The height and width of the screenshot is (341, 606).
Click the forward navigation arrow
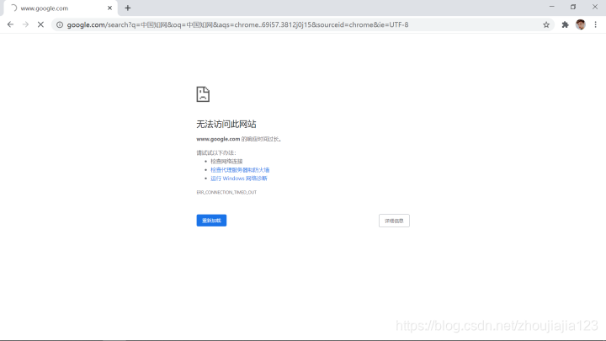pyautogui.click(x=25, y=24)
